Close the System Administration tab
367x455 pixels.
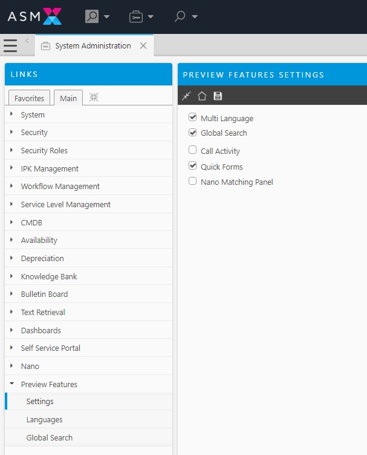click(143, 46)
